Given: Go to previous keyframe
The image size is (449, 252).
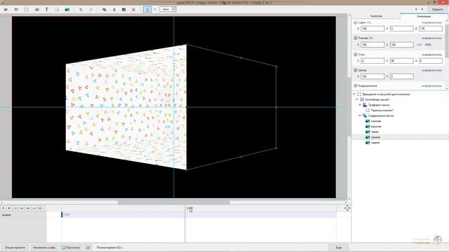Looking at the screenshot, I should (x=22, y=209).
